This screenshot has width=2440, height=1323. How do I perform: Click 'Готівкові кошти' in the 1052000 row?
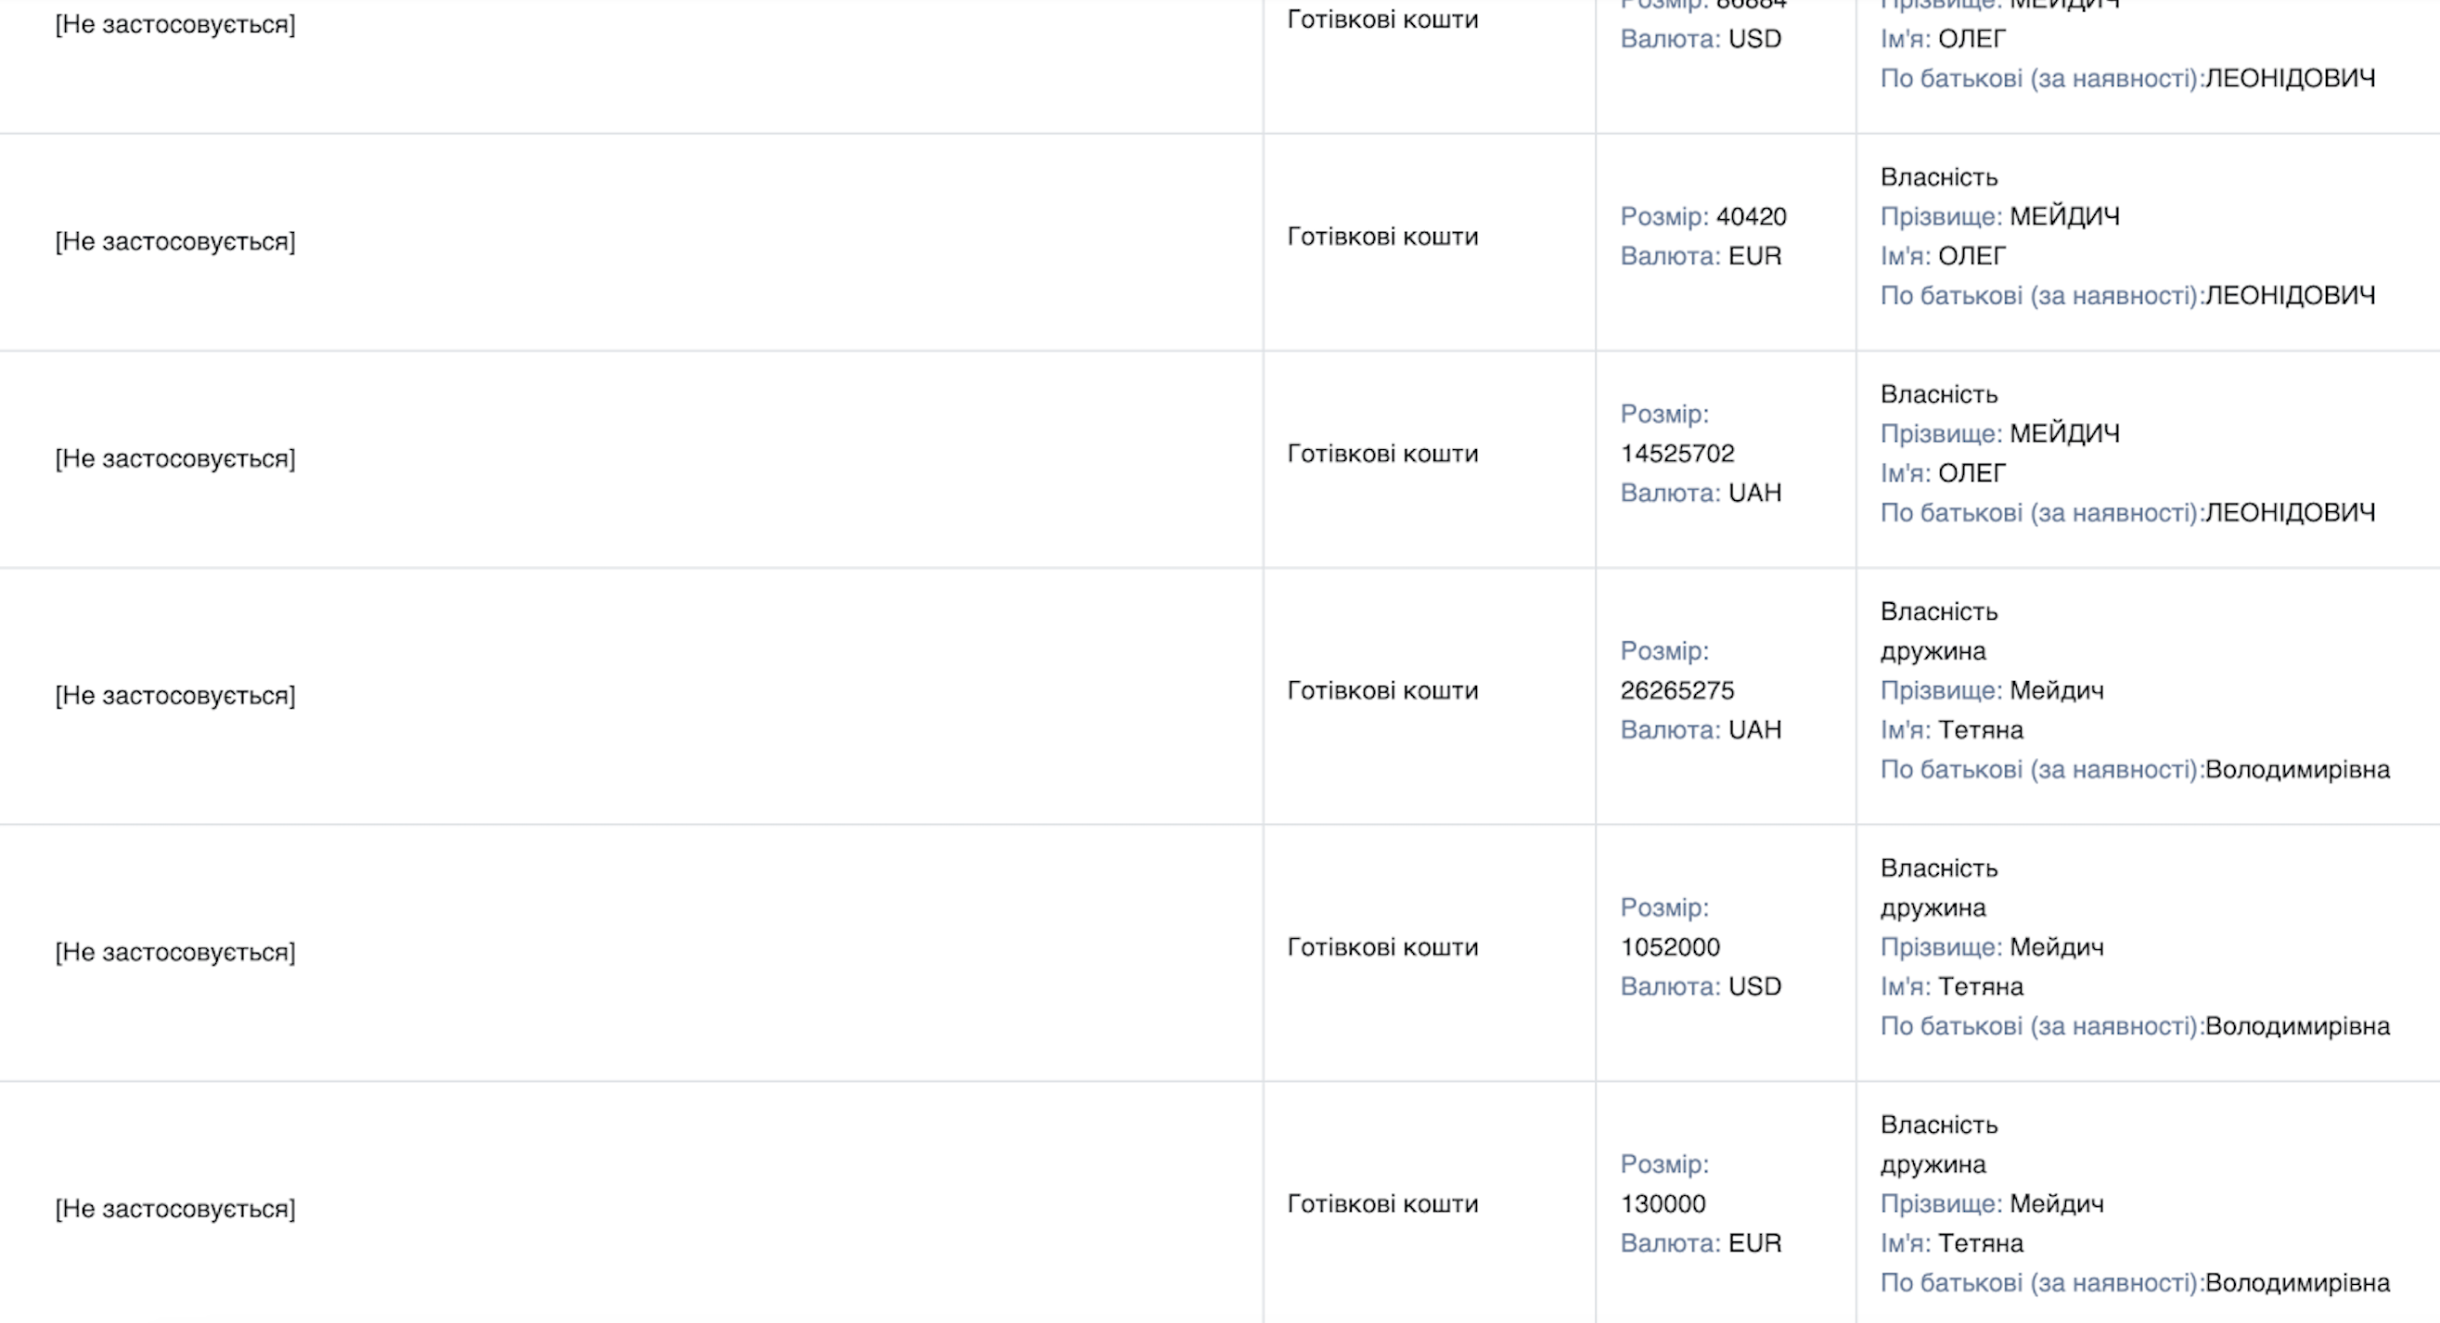point(1382,947)
